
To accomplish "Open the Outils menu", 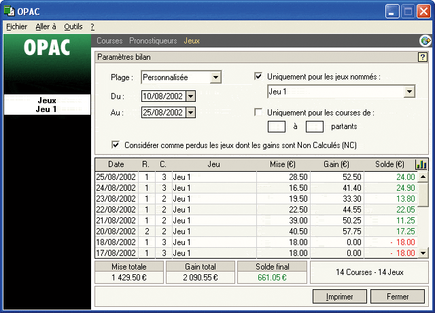I will pyautogui.click(x=73, y=26).
